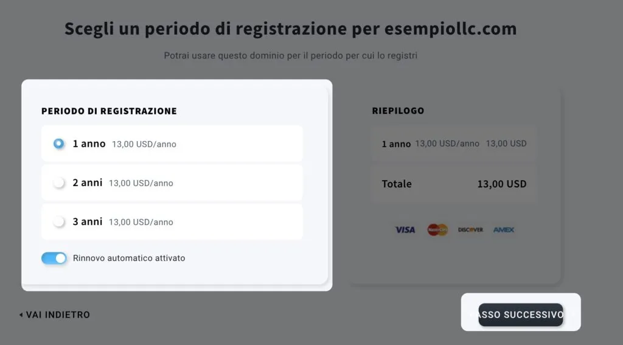Click the back arrow beside Vai indietro
Screen dimensions: 623x345
[21, 315]
